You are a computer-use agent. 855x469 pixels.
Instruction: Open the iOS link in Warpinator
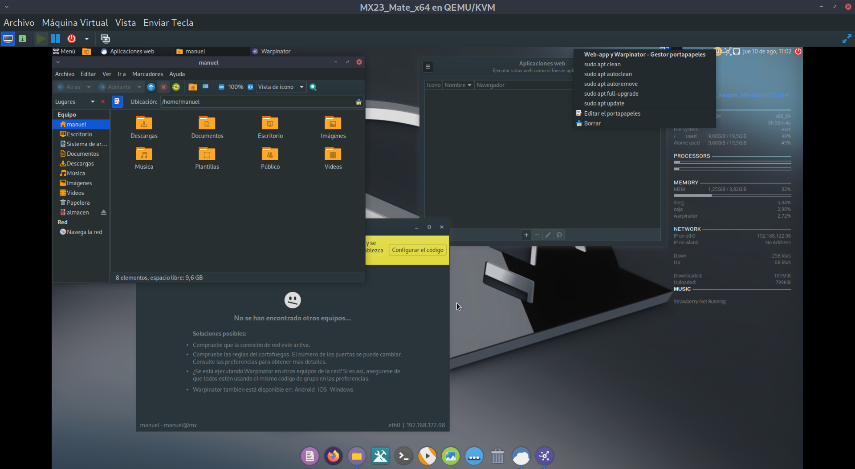coord(322,389)
